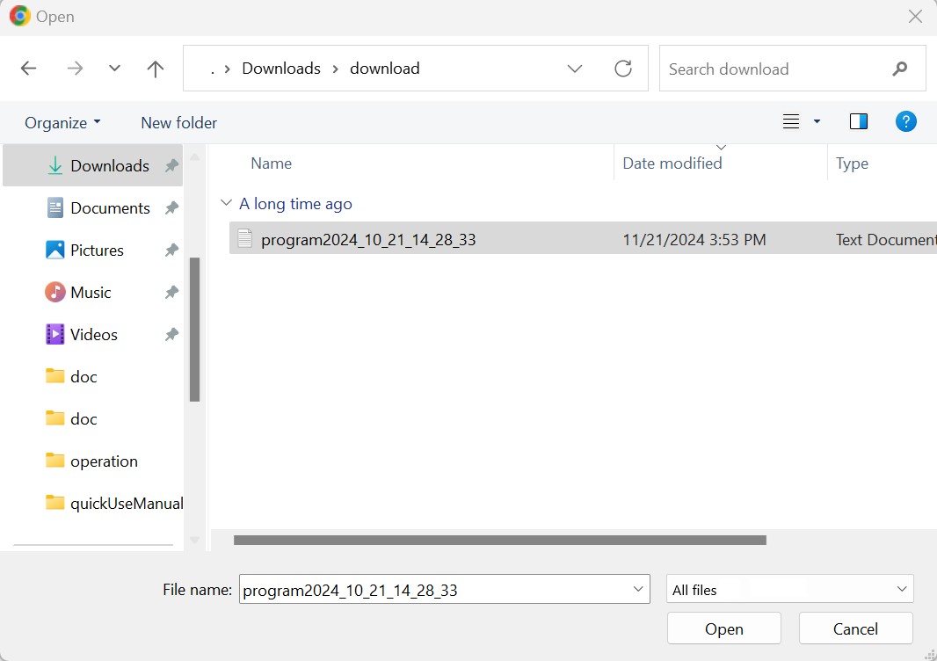This screenshot has height=661, width=937.
Task: Click the horizontal scrollbar of file list
Action: 499,541
